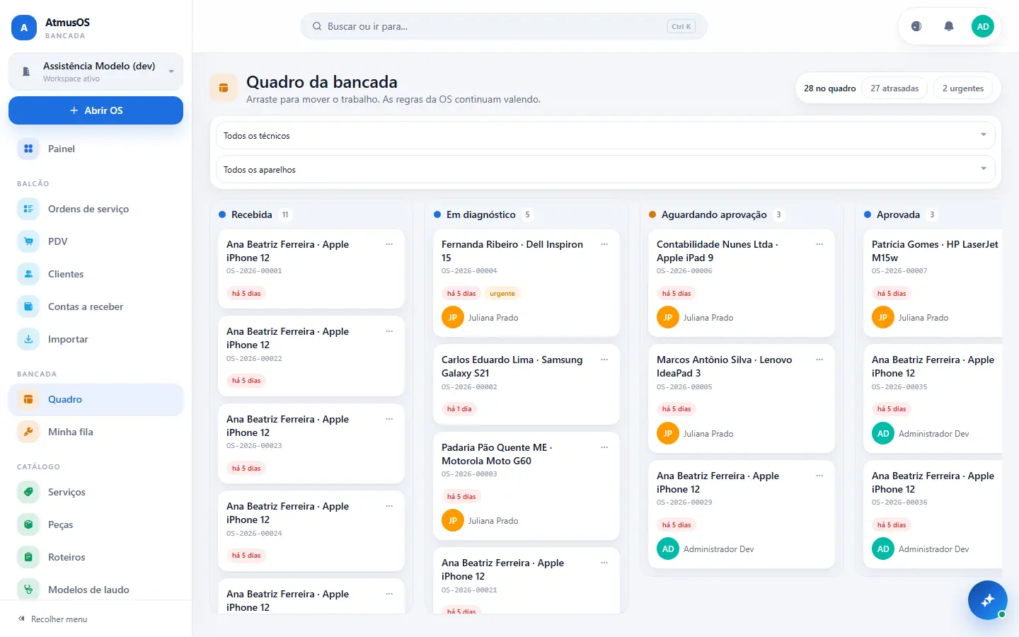1019x637 pixels.
Task: Open the Assistência Modelo workspace switcher
Action: coord(96,71)
